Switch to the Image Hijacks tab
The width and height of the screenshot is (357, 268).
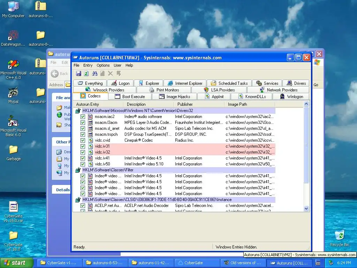coord(174,96)
